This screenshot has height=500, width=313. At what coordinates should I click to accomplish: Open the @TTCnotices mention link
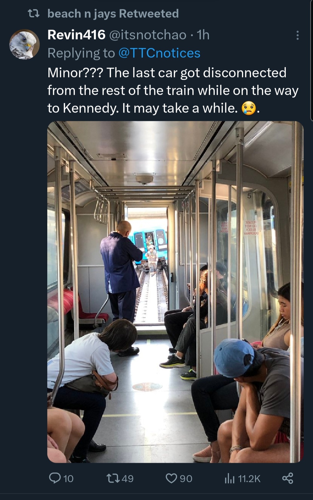tap(159, 53)
